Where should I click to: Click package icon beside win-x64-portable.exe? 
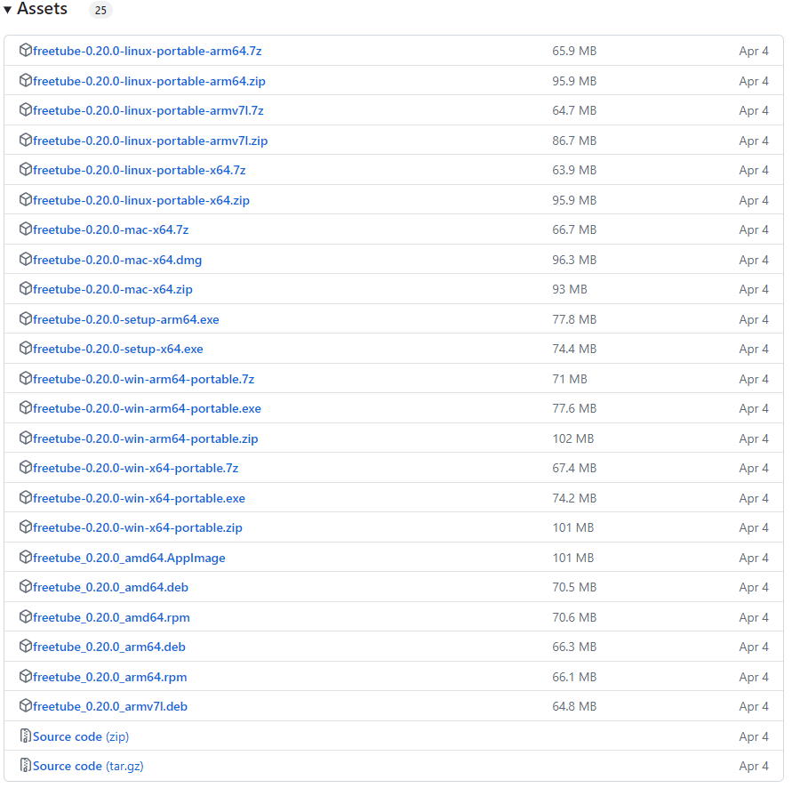click(x=25, y=497)
